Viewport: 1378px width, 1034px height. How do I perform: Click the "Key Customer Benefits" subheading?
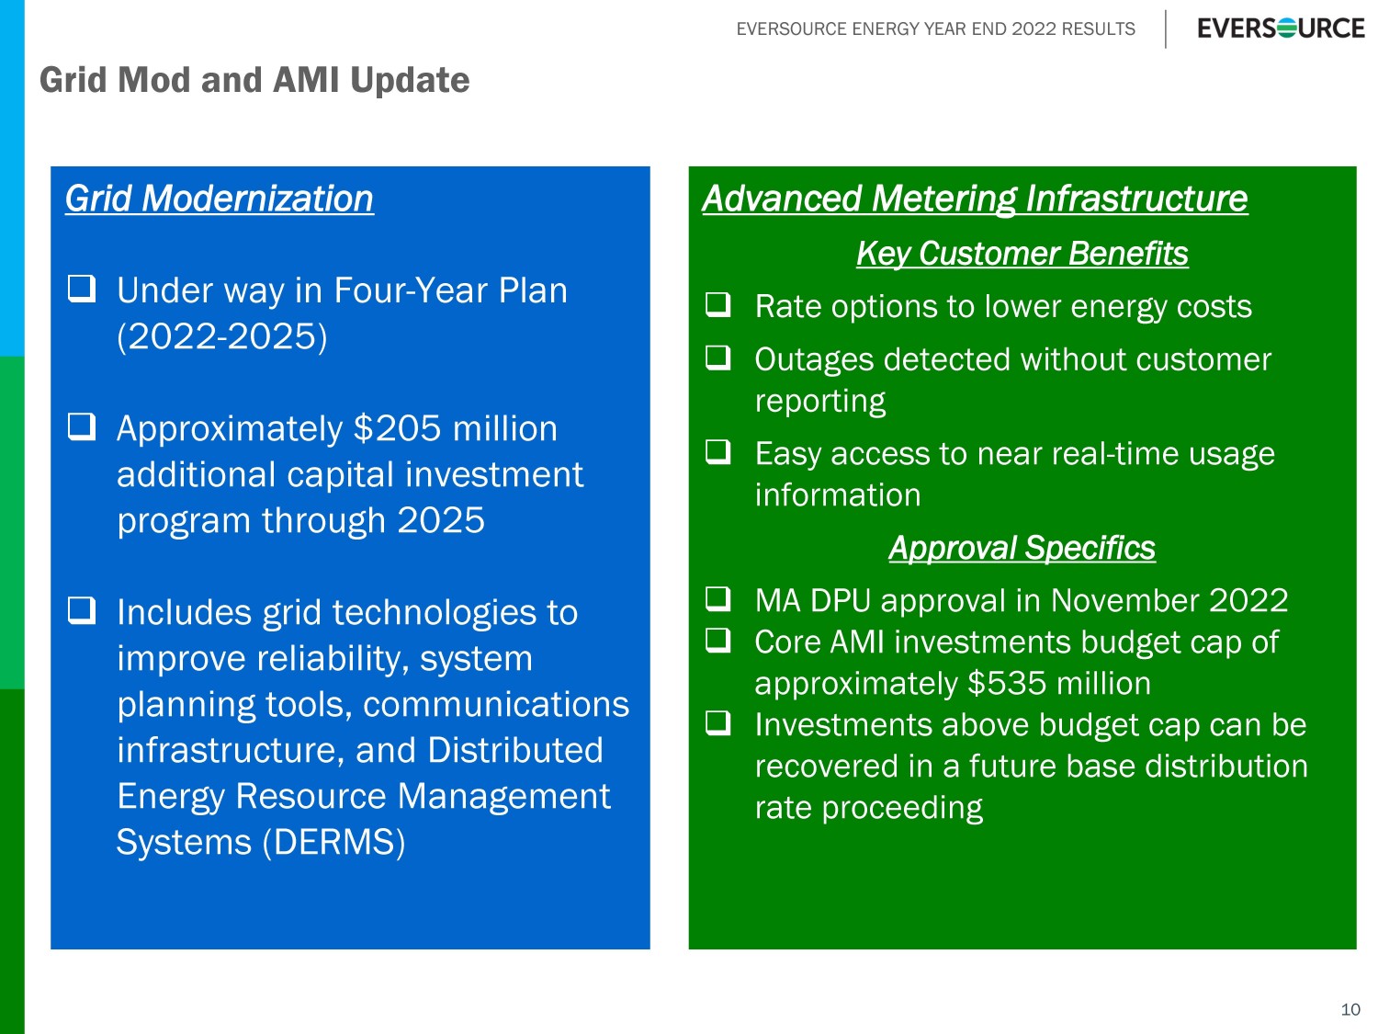click(1022, 254)
